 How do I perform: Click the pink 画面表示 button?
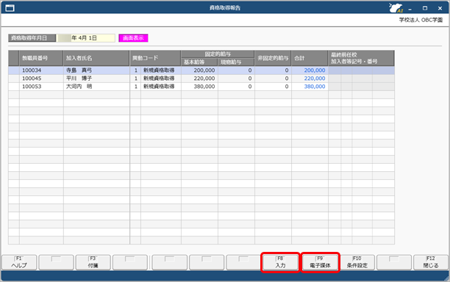[x=133, y=38]
